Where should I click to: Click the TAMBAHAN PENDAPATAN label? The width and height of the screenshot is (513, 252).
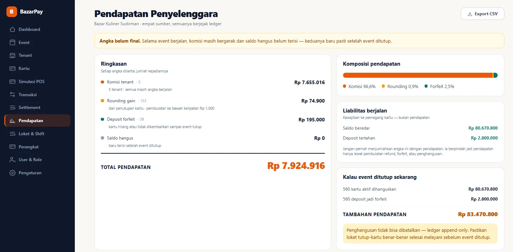[375, 214]
